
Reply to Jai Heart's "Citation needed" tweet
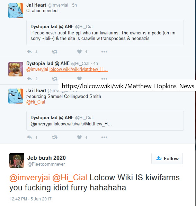coord(29,52)
